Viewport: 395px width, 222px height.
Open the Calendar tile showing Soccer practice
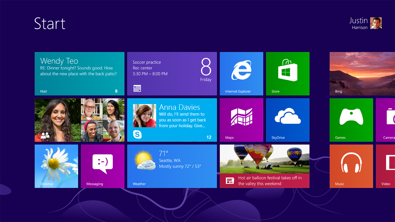pyautogui.click(x=172, y=74)
